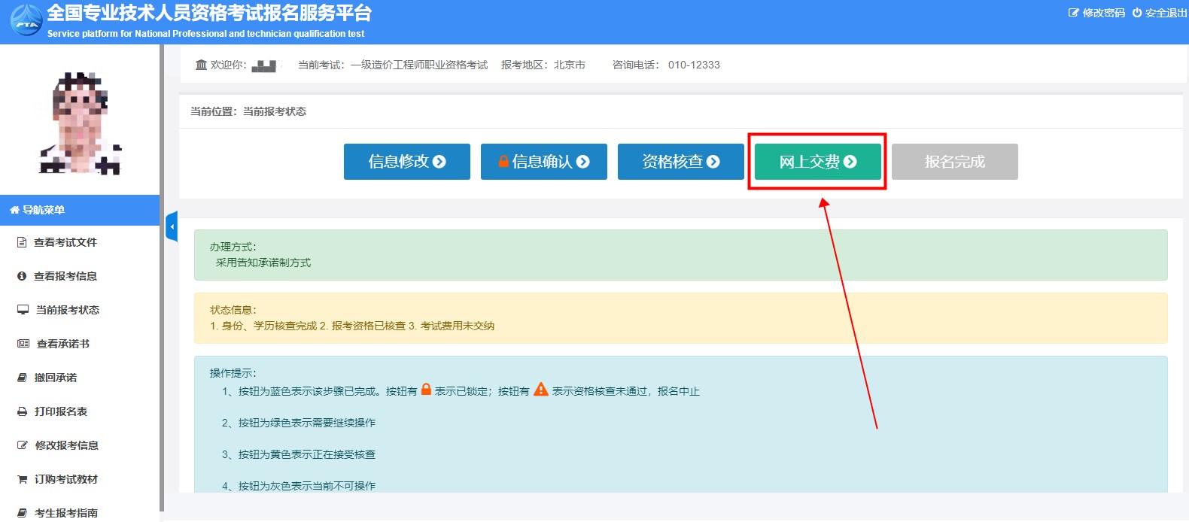The height and width of the screenshot is (522, 1189).
Task: Open the 资格核查 step button
Action: [x=680, y=162]
